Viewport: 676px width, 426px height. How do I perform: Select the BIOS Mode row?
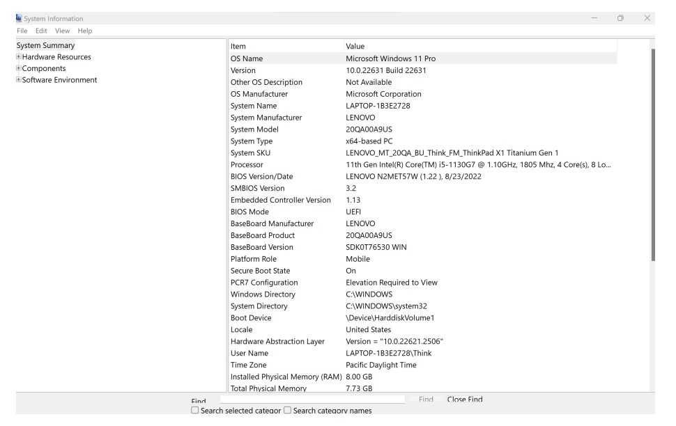pyautogui.click(x=422, y=212)
